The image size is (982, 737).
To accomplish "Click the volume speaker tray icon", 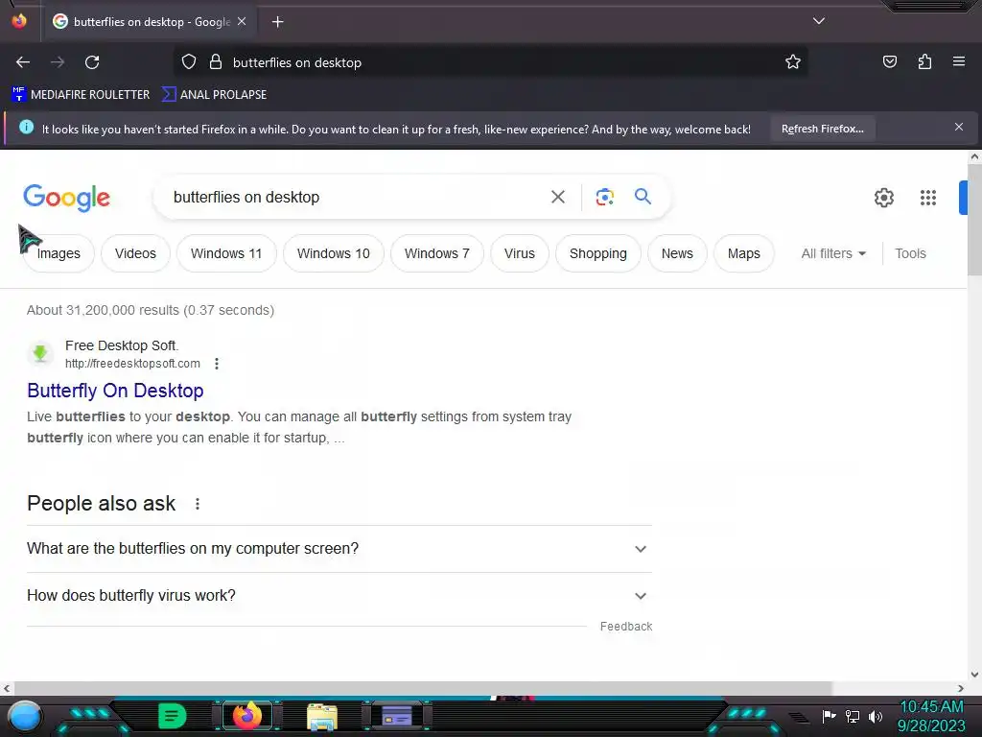I will tap(876, 716).
